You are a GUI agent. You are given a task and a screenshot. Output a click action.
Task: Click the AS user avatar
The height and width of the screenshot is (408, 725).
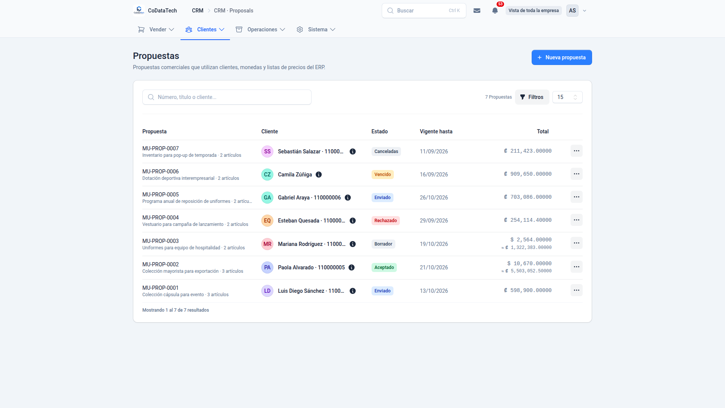tap(572, 11)
